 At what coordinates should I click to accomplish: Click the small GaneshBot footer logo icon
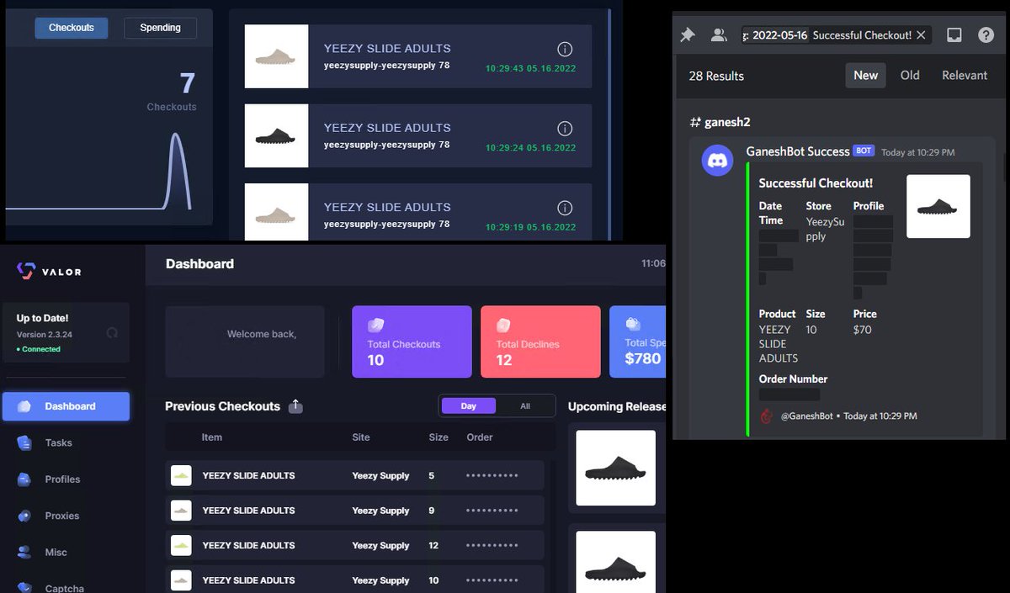[x=766, y=416]
